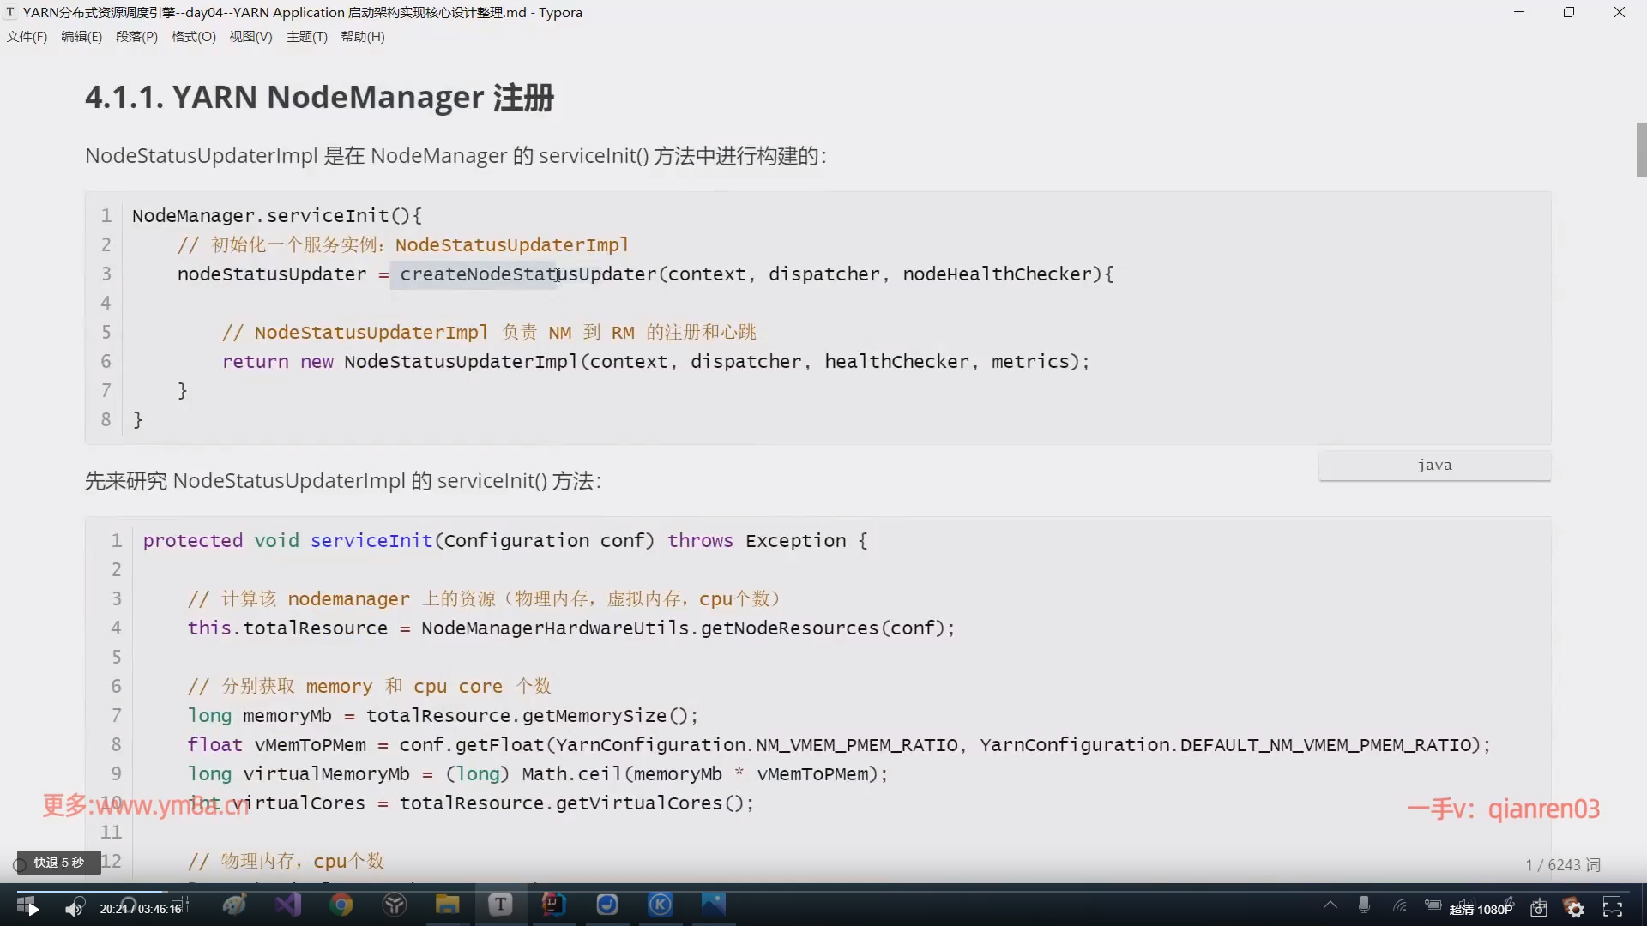
Task: Mute the video volume speaker icon
Action: (x=74, y=909)
